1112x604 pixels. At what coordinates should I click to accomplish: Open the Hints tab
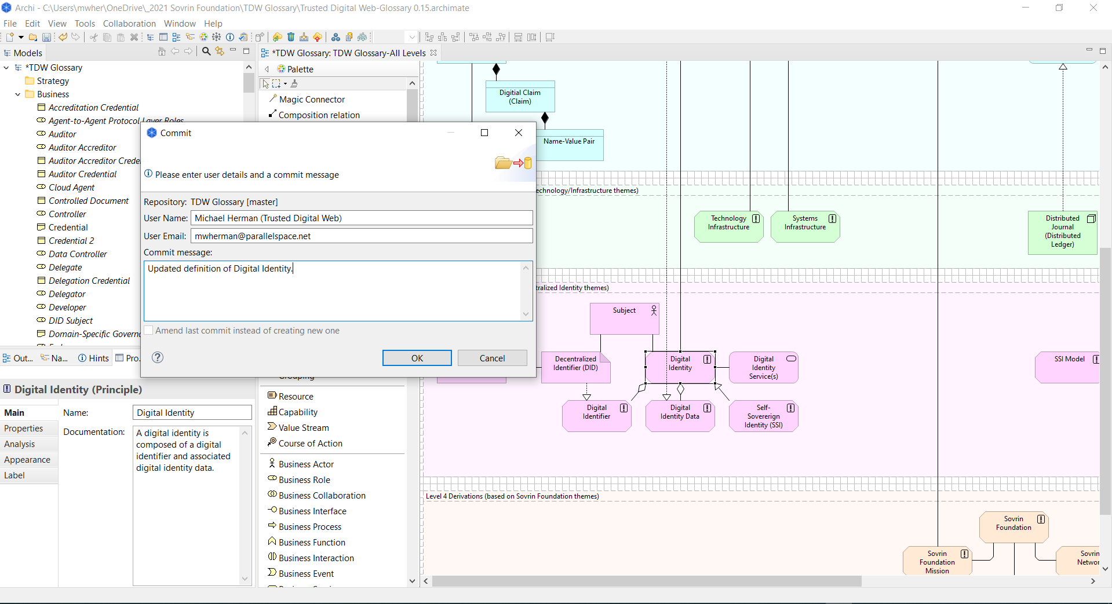click(x=94, y=358)
